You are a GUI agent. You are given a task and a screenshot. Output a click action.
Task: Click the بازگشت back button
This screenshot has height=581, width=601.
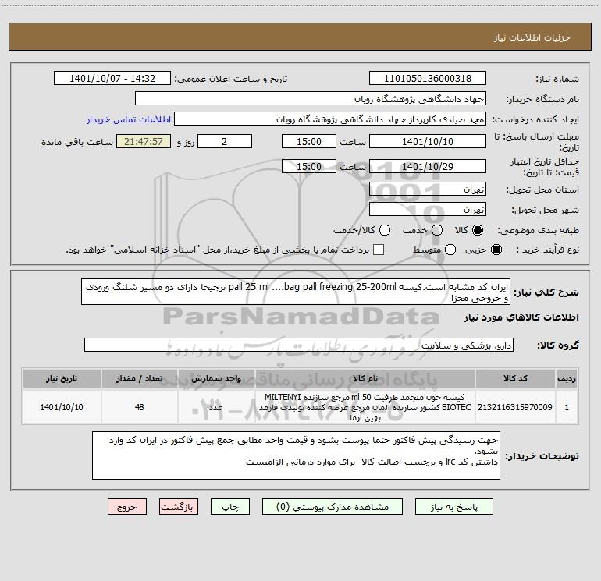(x=179, y=507)
